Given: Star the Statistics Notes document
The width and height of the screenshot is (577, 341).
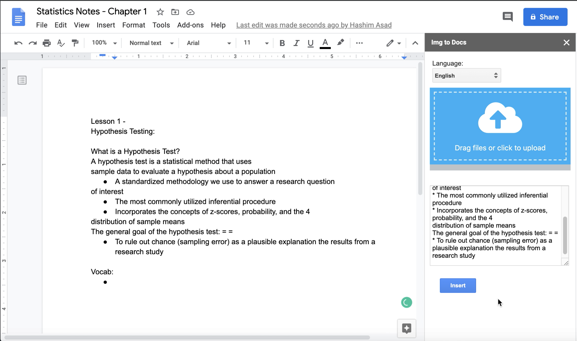Looking at the screenshot, I should pyautogui.click(x=160, y=12).
